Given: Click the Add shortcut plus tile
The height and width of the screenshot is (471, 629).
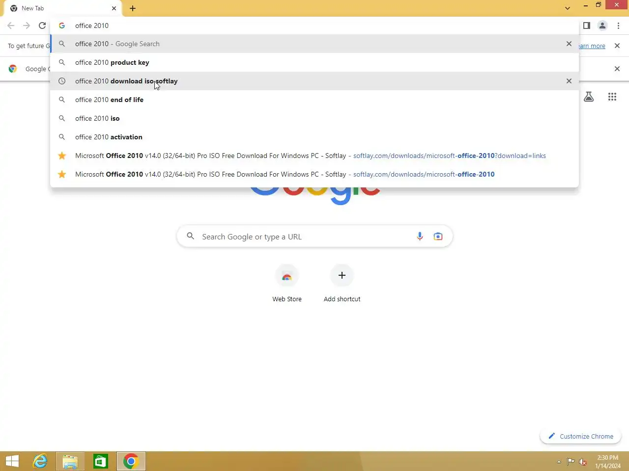Looking at the screenshot, I should tap(342, 284).
